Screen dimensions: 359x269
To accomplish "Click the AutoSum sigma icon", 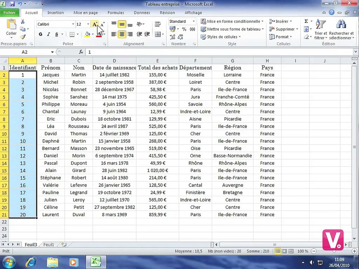I will [x=306, y=21].
